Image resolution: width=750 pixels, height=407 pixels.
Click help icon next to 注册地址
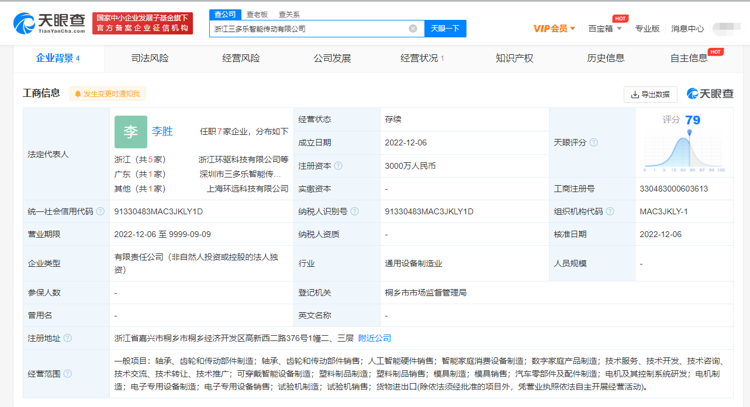coord(68,338)
